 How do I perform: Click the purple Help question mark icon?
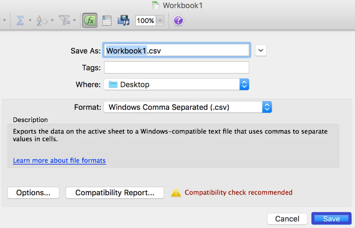(178, 20)
